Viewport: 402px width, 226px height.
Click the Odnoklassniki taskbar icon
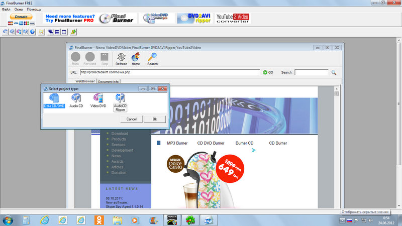[99, 220]
